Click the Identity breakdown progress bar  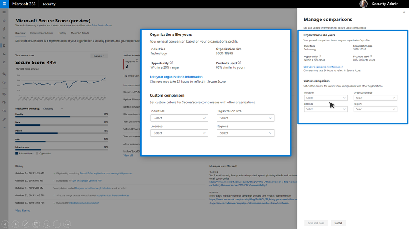pos(61,117)
